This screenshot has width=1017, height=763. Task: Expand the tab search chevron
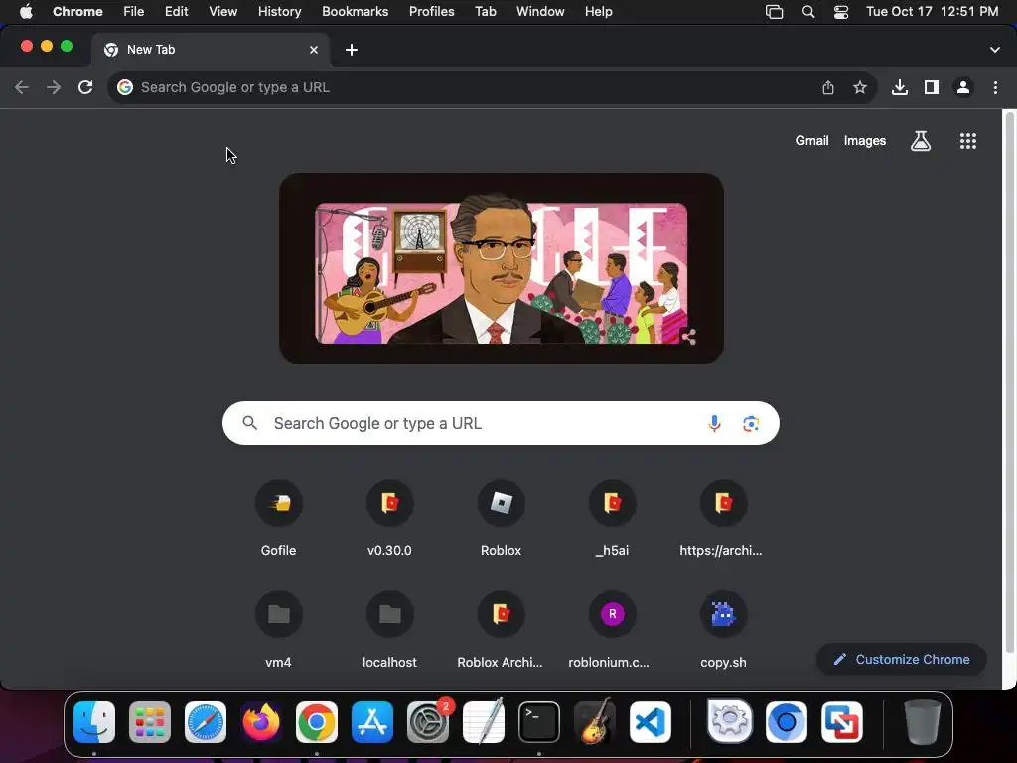click(x=995, y=50)
